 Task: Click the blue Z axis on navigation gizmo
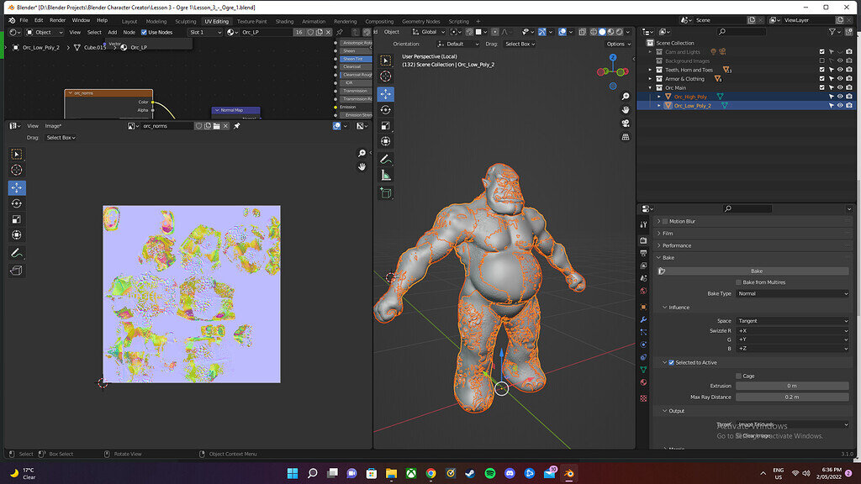[613, 57]
